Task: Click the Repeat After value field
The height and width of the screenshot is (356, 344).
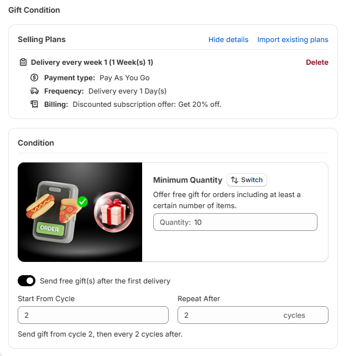Action: pos(230,315)
